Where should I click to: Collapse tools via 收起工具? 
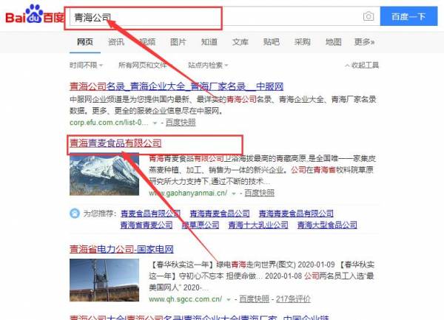click(x=362, y=65)
